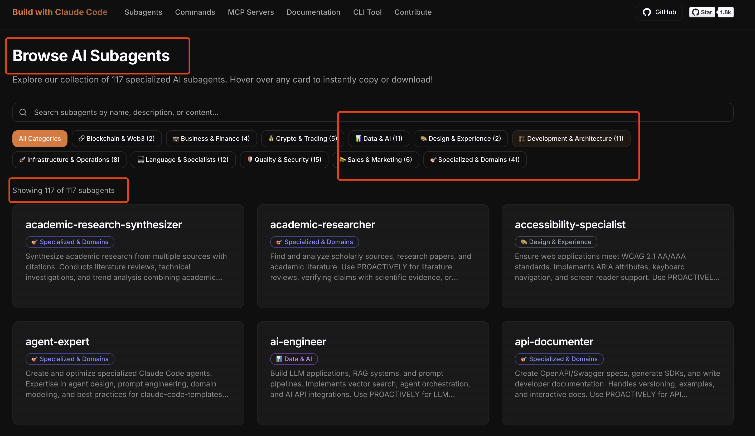Select Quality & Security category chip
The height and width of the screenshot is (436, 755).
[284, 159]
